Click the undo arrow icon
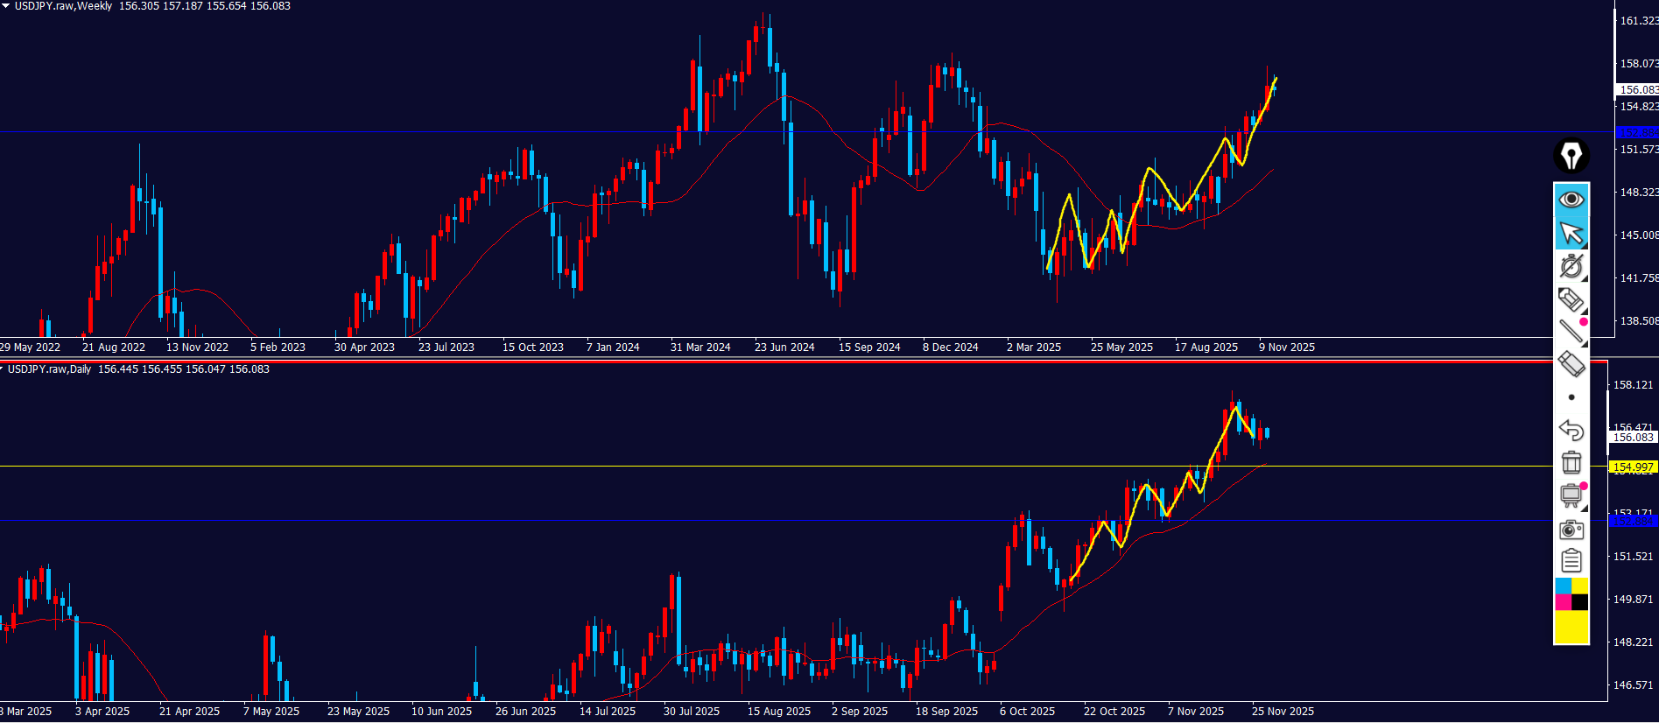1659x723 pixels. (x=1571, y=430)
